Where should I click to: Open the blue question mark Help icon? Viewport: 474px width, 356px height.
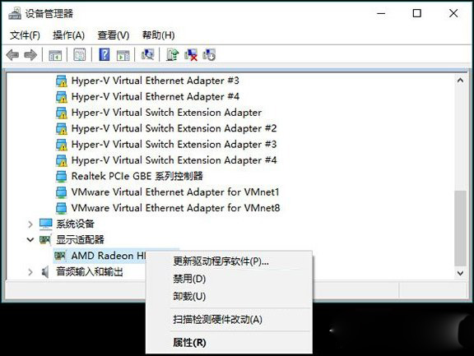click(105, 54)
